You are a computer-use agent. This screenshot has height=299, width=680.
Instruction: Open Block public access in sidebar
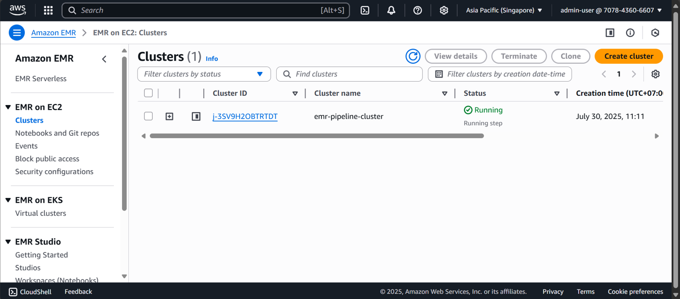[47, 158]
